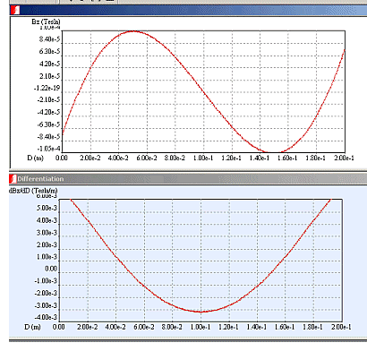Click the 1.60e-1 x-axis tick in the Differentiation plot

285,327
